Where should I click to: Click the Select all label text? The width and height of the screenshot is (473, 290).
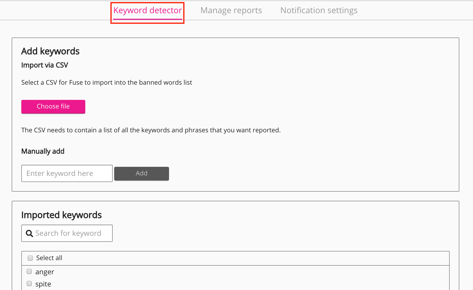tap(49, 258)
